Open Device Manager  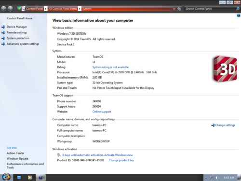17,27
